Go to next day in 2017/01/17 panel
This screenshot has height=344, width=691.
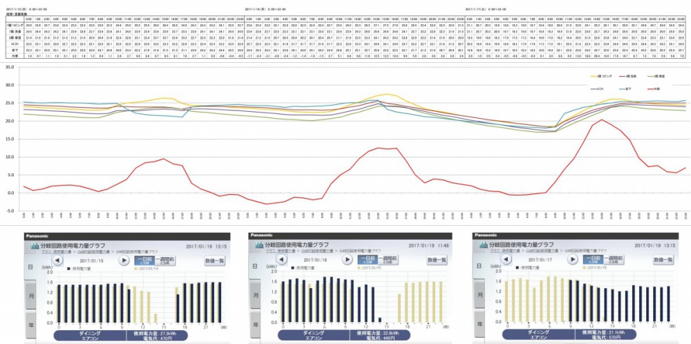(572, 260)
